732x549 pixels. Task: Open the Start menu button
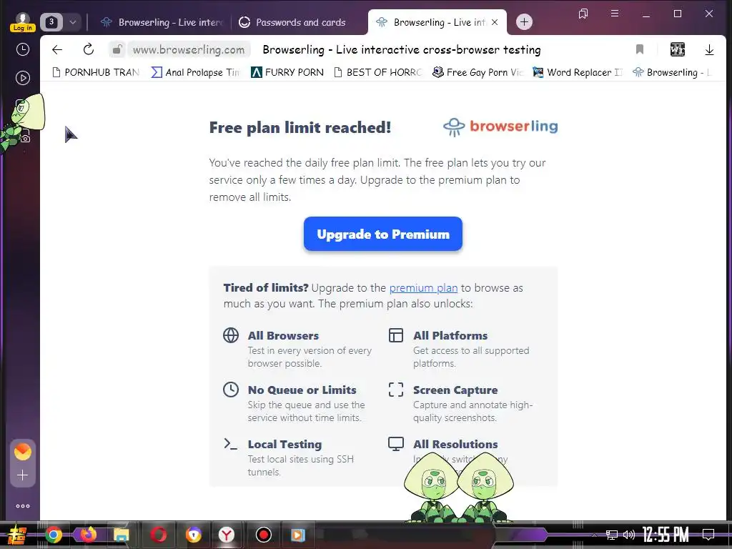pyautogui.click(x=16, y=535)
